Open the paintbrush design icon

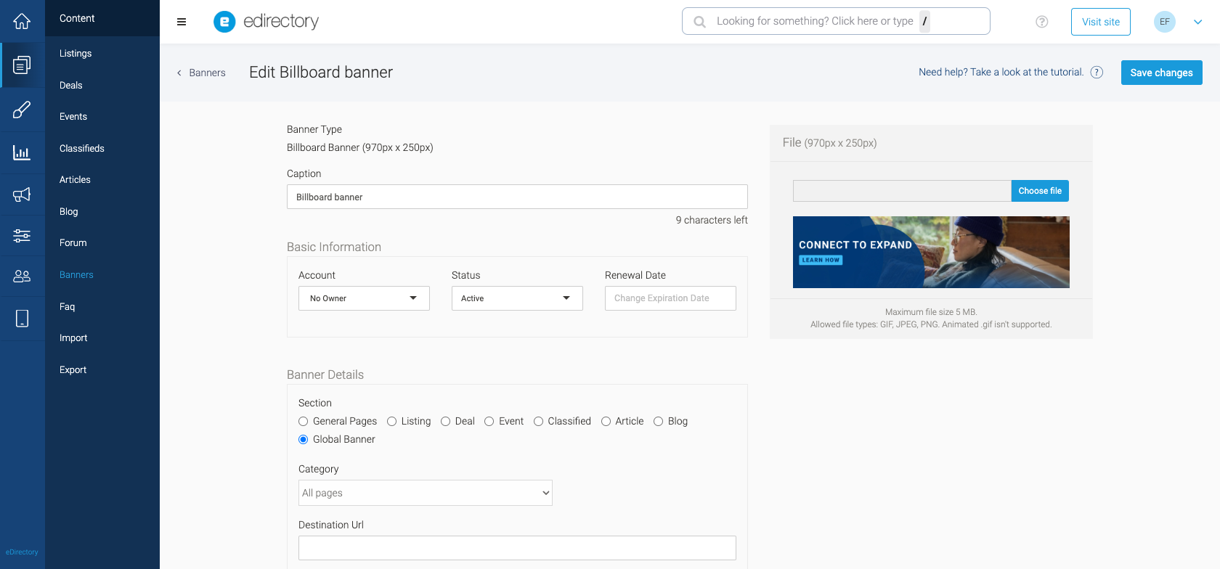point(22,110)
